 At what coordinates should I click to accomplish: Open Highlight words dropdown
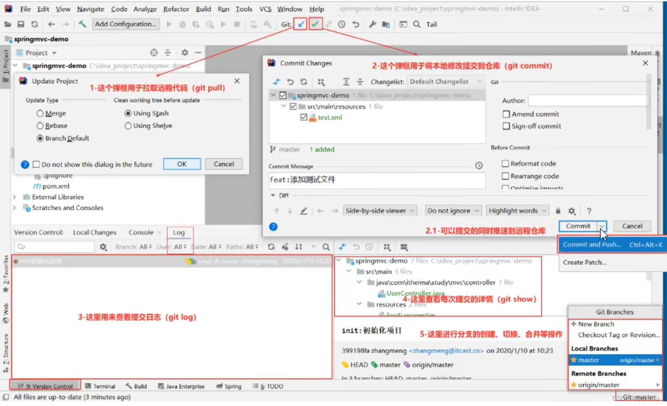(517, 211)
